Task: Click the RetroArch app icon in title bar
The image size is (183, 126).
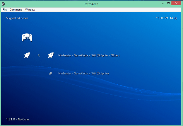Action: coord(4,4)
